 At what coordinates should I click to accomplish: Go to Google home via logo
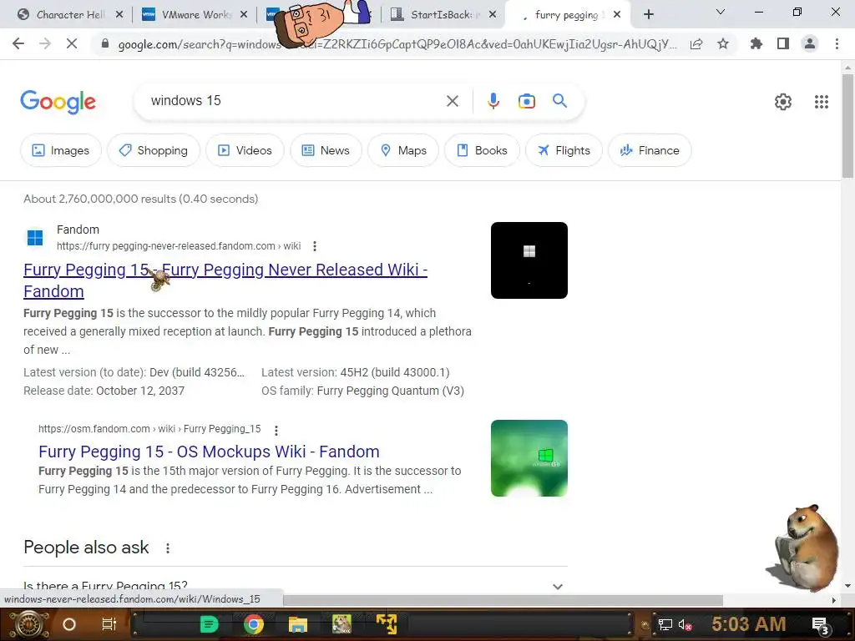[x=58, y=102]
